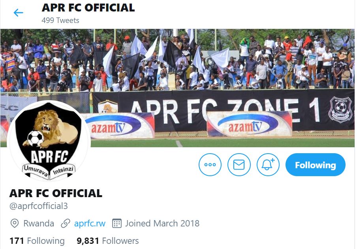Unfollow using the blue Following button

(x=315, y=165)
